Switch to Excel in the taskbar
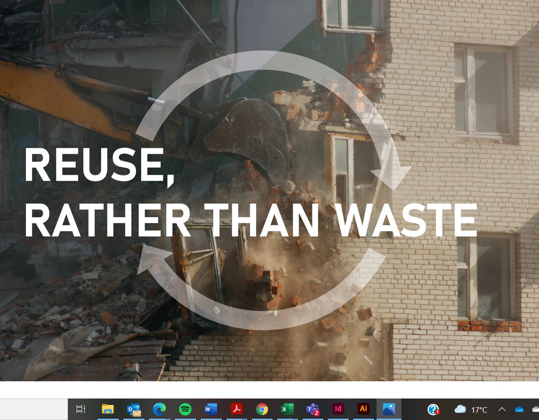 [x=287, y=409]
